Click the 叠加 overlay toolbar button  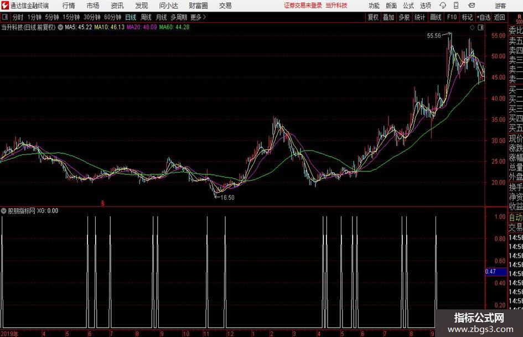tap(389, 17)
